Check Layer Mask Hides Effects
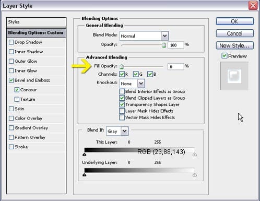Image resolution: width=260 pixels, height=201 pixels. [122, 111]
